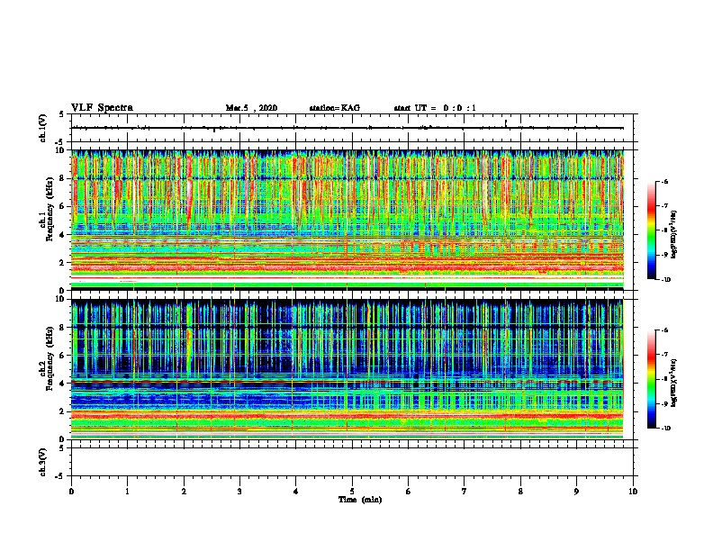Click the ch.1 voltage waveform trace
The height and width of the screenshot is (551, 713).
[347, 128]
